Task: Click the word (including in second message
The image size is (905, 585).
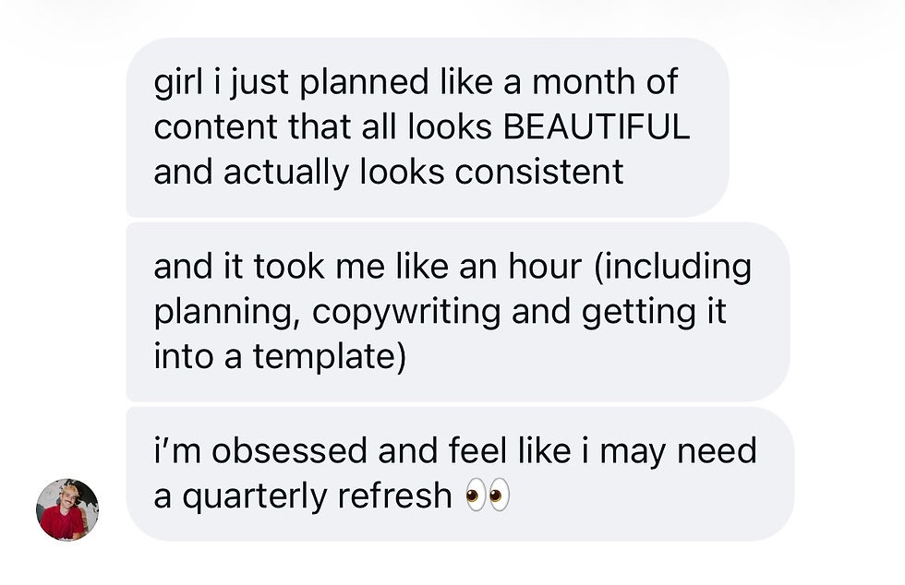Action: tap(672, 267)
